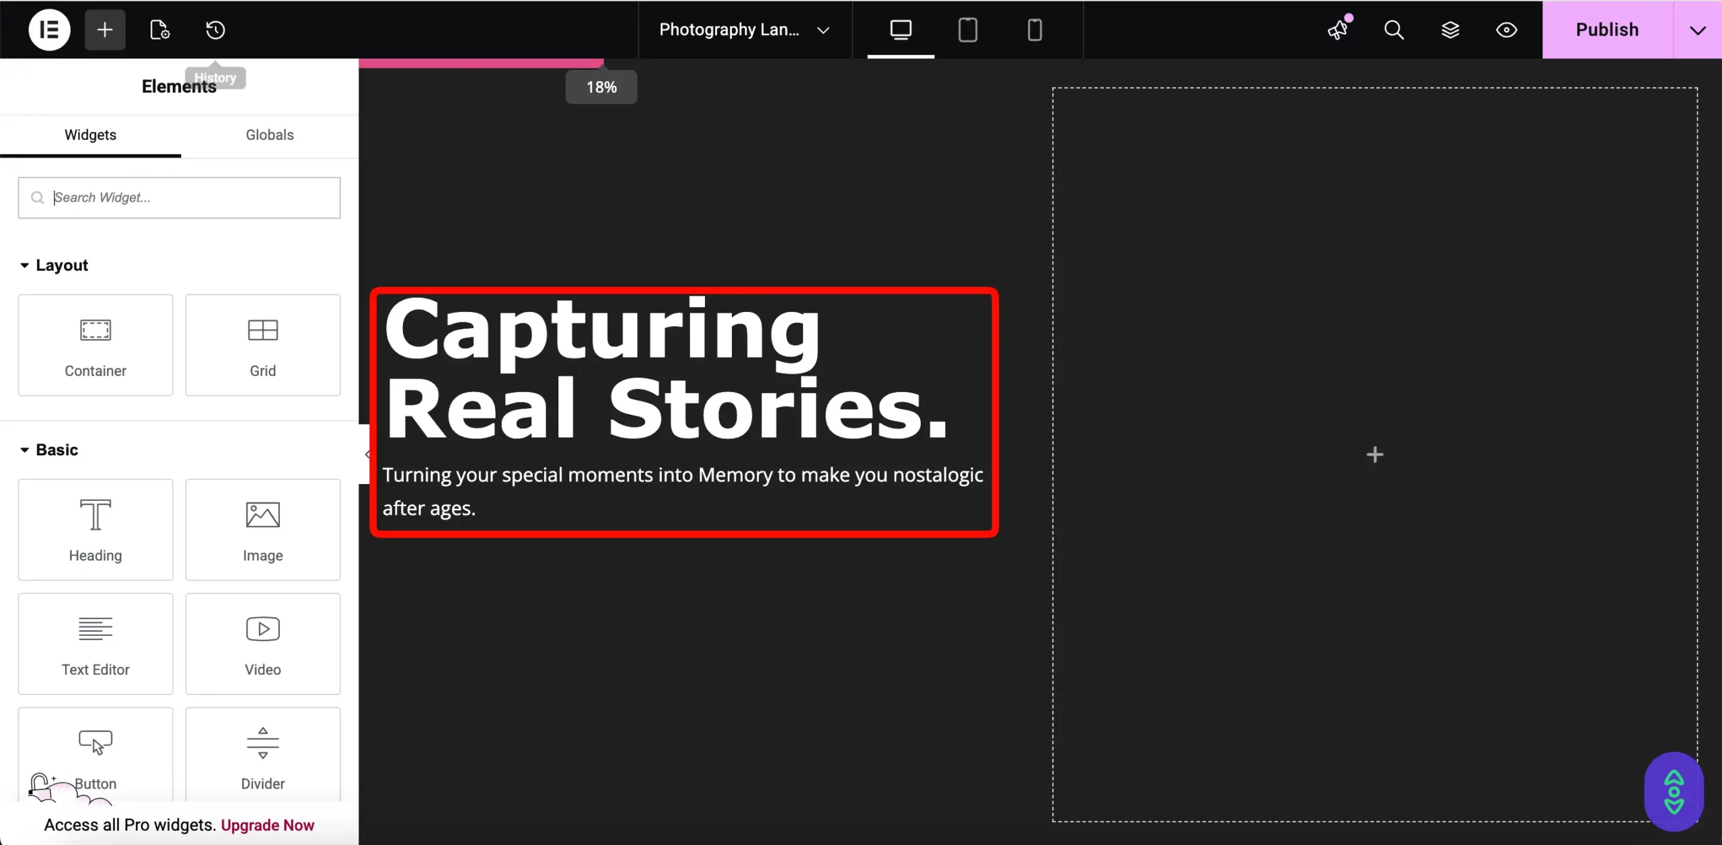The height and width of the screenshot is (845, 1722).
Task: Open the History panel
Action: pos(215,30)
